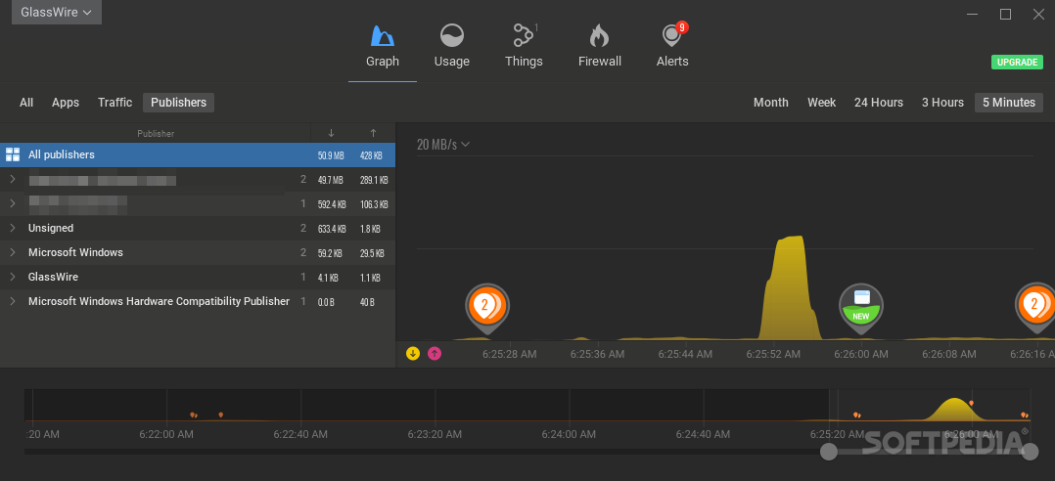Image resolution: width=1055 pixels, height=481 pixels.
Task: Click the small orange marker near 6:22:00 AM
Action: (193, 415)
